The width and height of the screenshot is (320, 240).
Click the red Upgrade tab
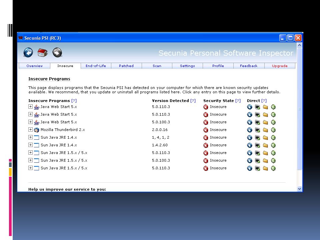coord(280,66)
